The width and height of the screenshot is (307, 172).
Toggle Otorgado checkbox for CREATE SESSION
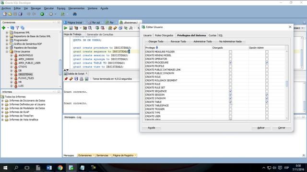click(230, 95)
